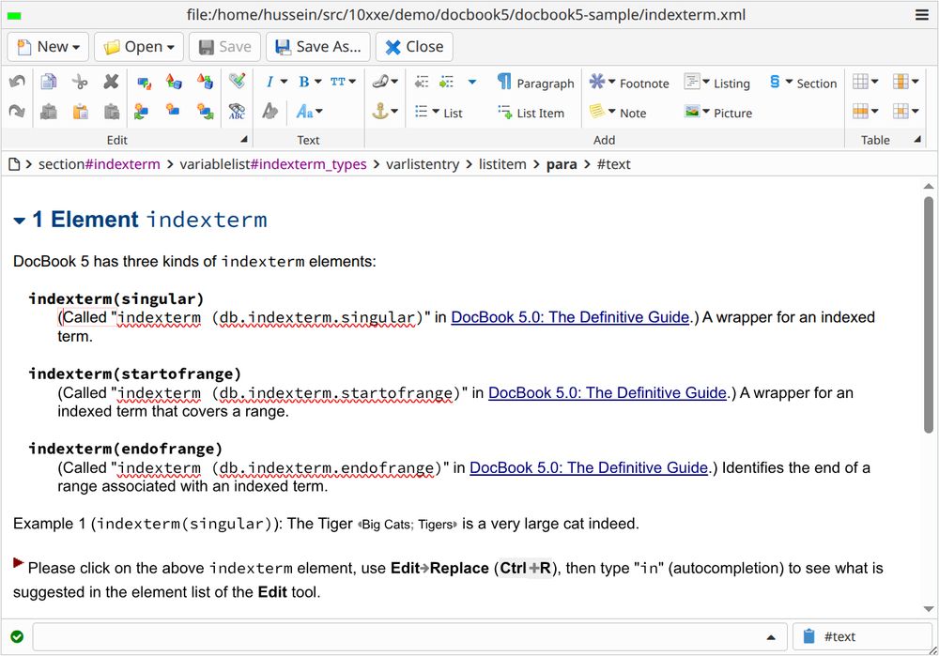Viewport: 939px width, 656px height.
Task: Click the Cut scissors icon
Action: click(x=80, y=82)
